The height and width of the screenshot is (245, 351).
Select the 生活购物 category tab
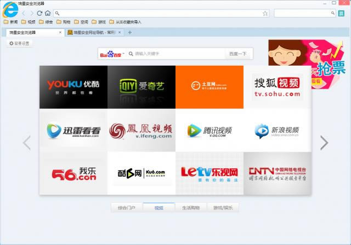[x=191, y=208]
